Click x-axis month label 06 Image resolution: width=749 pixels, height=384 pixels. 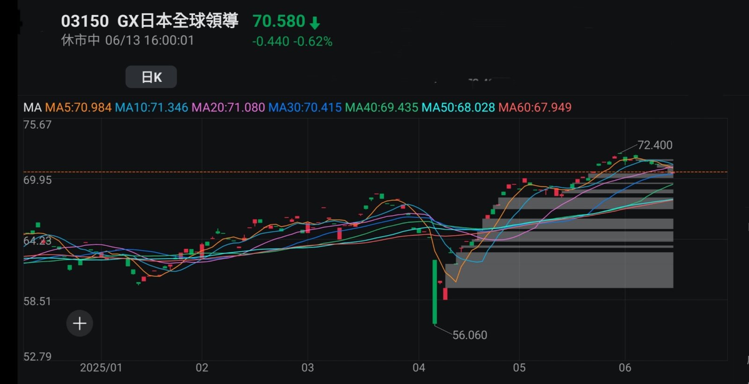point(625,368)
